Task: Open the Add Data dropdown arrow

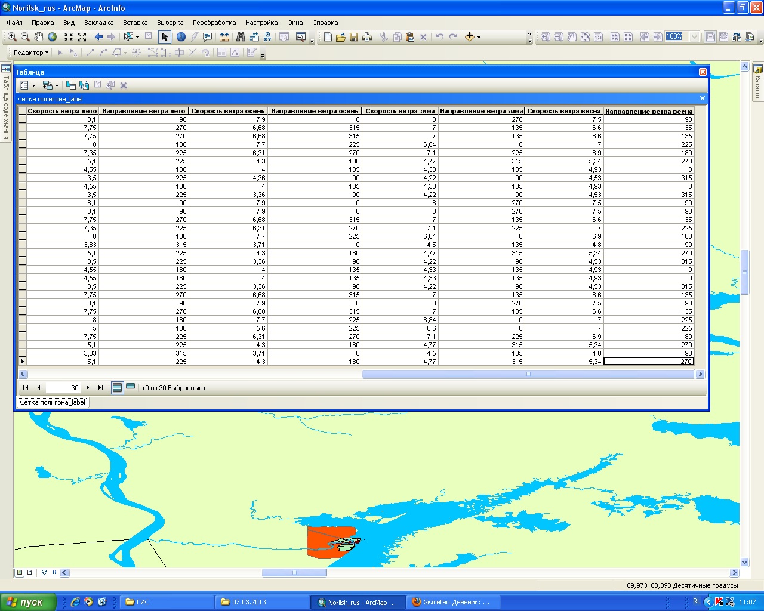Action: (x=479, y=37)
